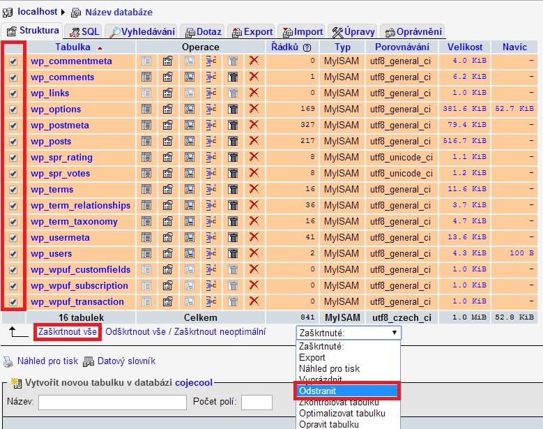Screen dimensions: 543x429
Task: Browse wp_terms table icon
Action: tap(146, 189)
